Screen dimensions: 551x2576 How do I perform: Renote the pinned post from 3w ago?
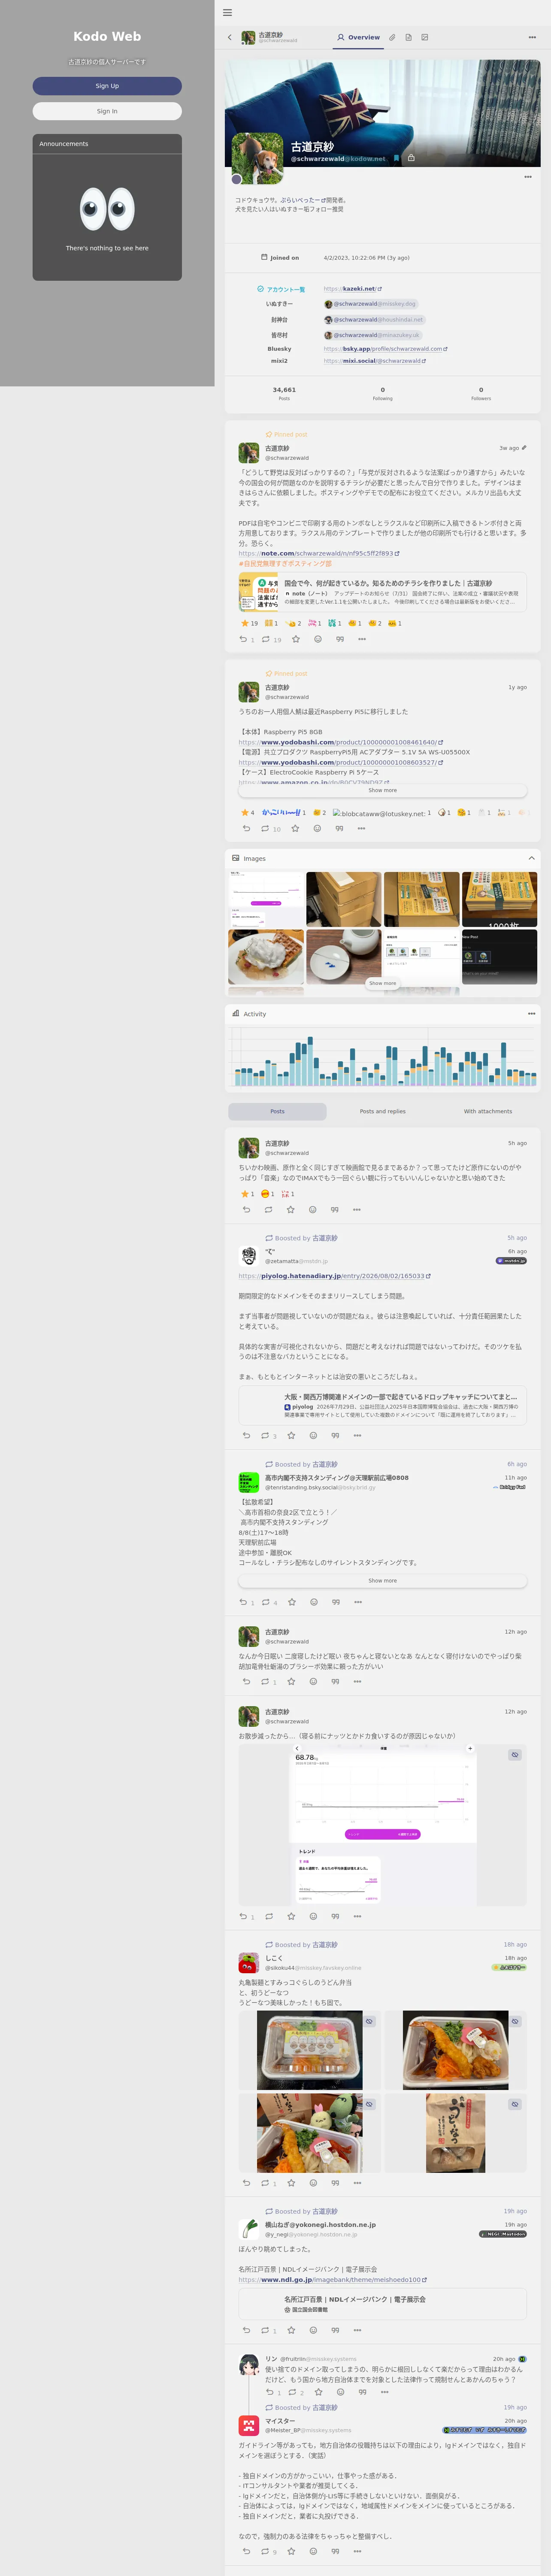(265, 639)
